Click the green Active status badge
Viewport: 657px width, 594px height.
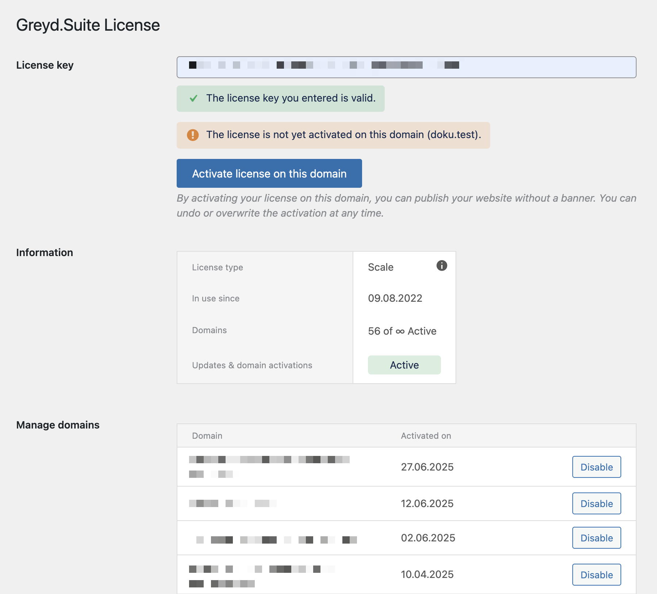tap(404, 365)
